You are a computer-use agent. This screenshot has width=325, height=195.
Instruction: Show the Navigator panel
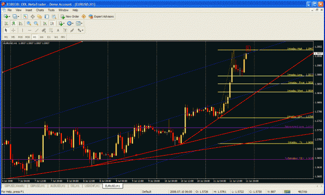[x=39, y=17]
